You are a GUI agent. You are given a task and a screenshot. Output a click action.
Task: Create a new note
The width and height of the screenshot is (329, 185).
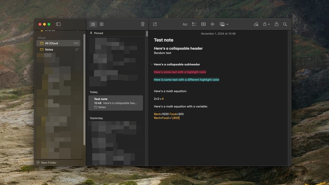(x=155, y=24)
